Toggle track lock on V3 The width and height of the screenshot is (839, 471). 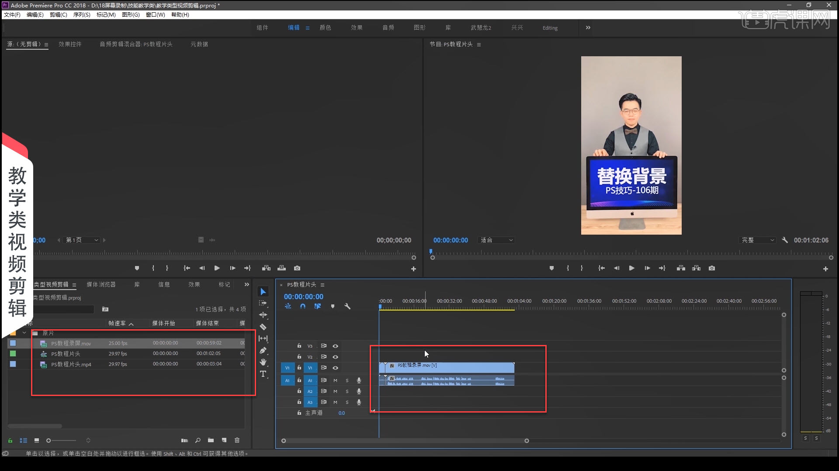[299, 346]
